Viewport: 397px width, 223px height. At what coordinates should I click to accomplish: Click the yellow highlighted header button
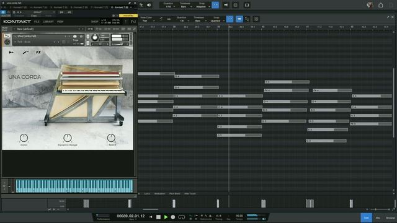(x=128, y=15)
